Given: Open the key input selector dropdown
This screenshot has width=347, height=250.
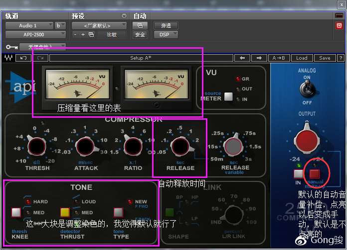Looking at the screenshot, I should [x=42, y=47].
